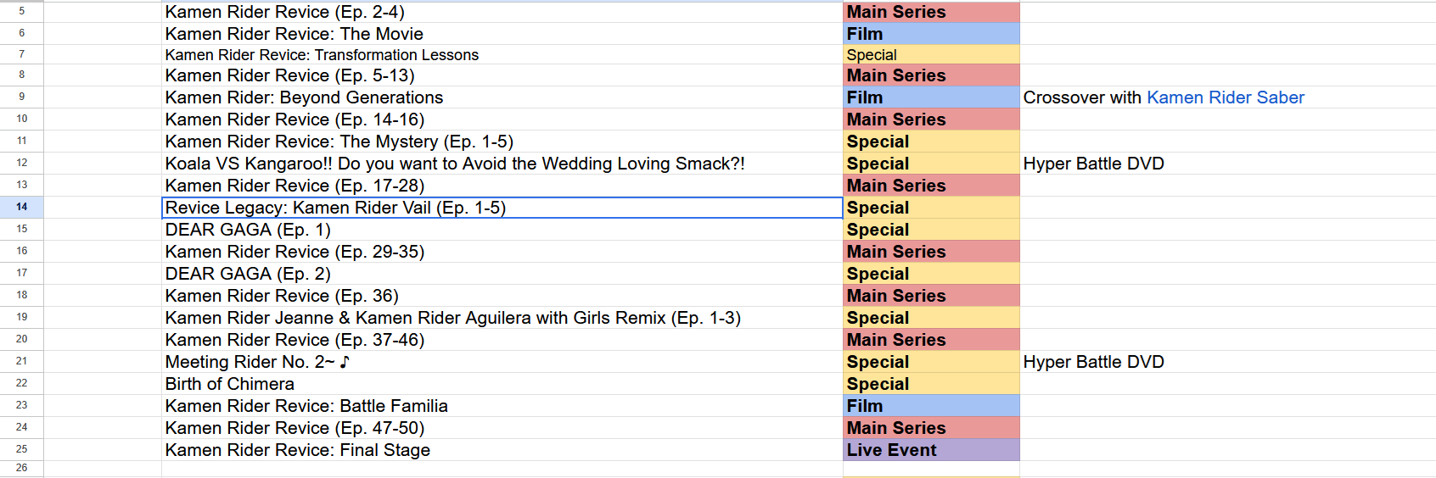The width and height of the screenshot is (1436, 478).
Task: Select row 5 header
Action: click(x=21, y=12)
